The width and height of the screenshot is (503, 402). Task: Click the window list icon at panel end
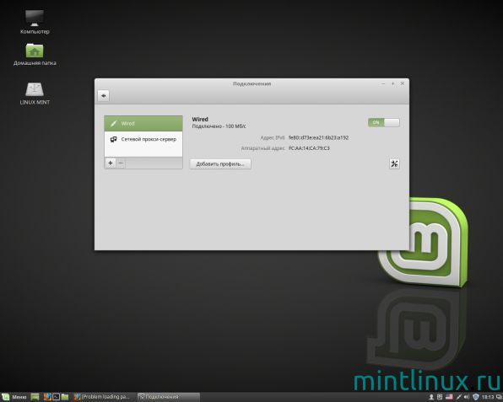[499, 397]
